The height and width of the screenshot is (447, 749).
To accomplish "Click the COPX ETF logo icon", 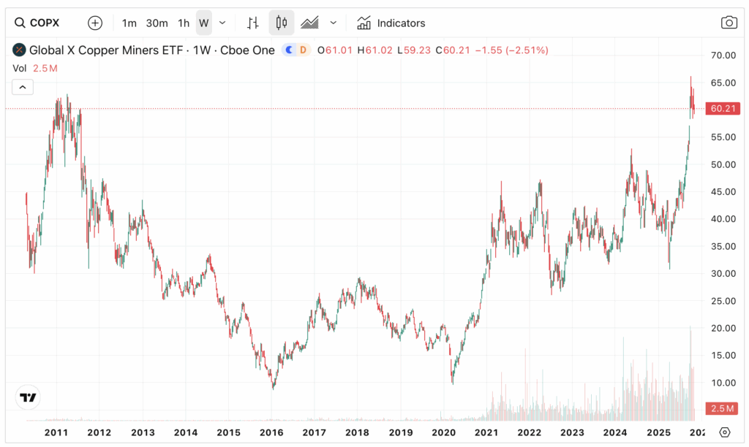I will [19, 50].
